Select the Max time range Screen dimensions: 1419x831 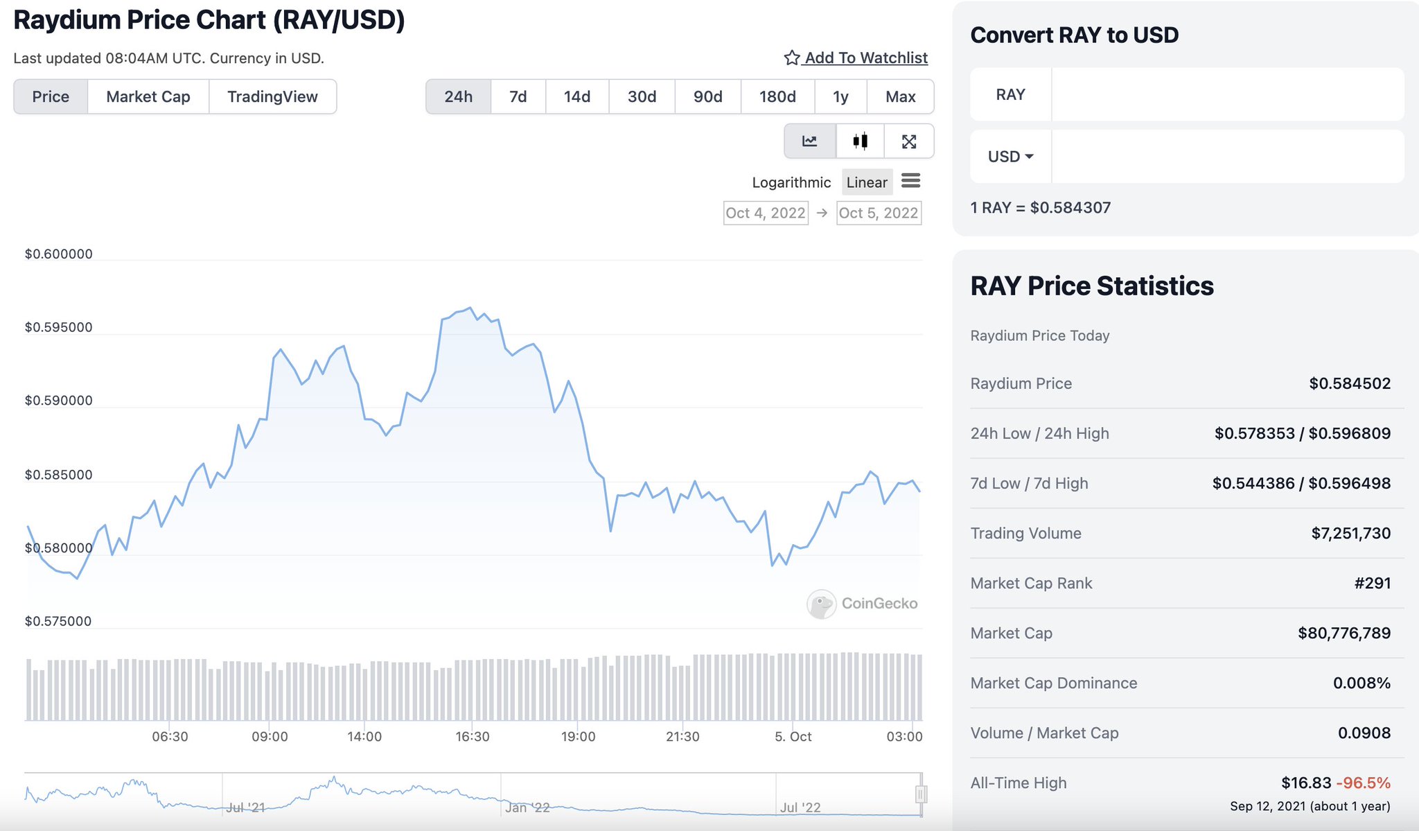click(901, 96)
